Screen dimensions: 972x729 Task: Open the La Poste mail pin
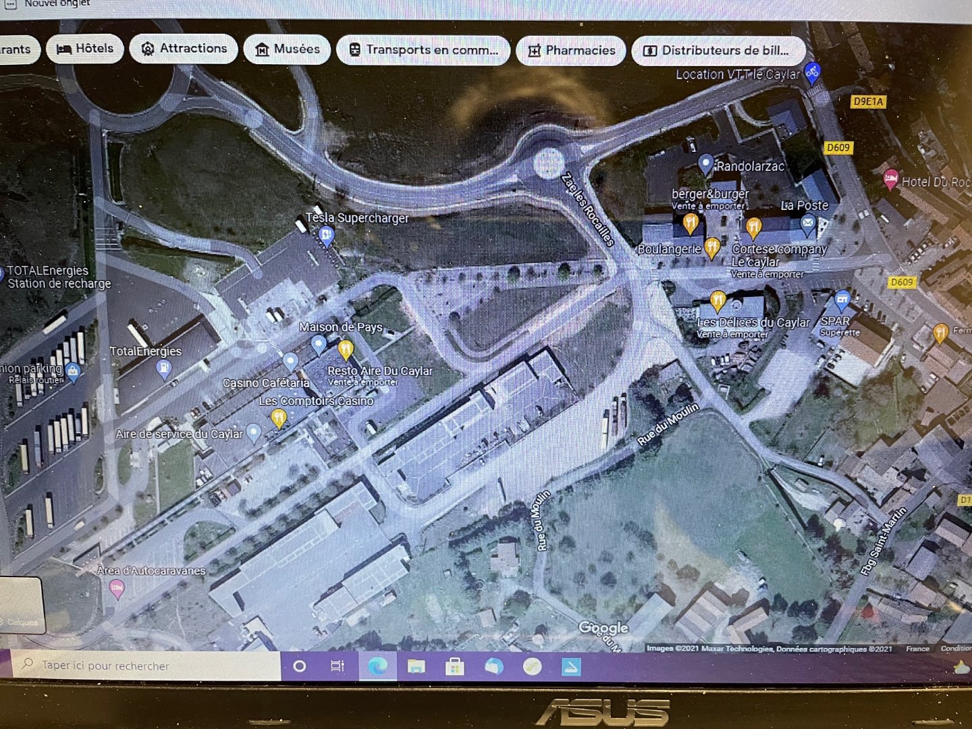pyautogui.click(x=808, y=222)
